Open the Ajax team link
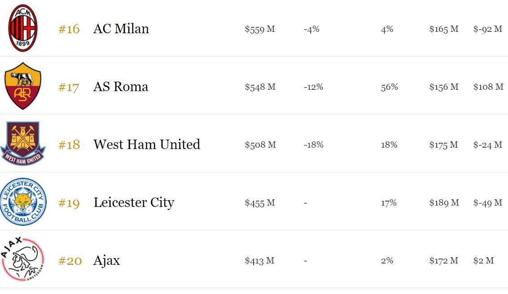 click(x=107, y=260)
